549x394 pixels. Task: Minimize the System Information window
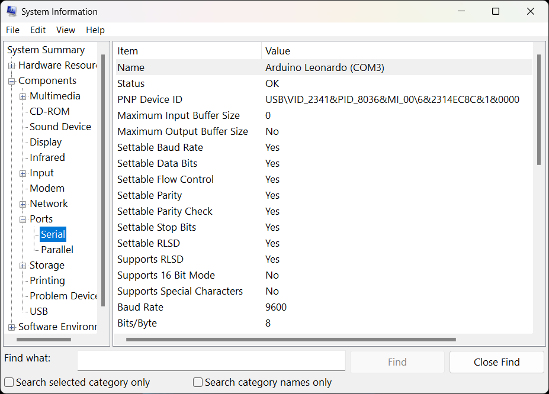[461, 11]
